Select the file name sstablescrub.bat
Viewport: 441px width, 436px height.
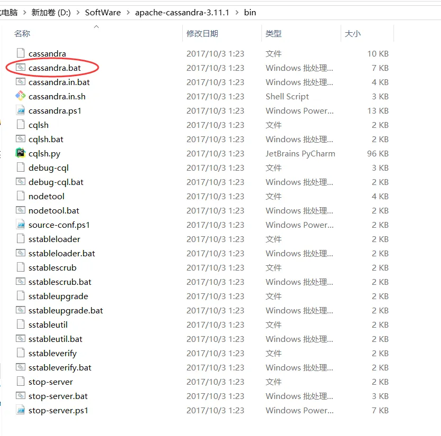click(60, 282)
